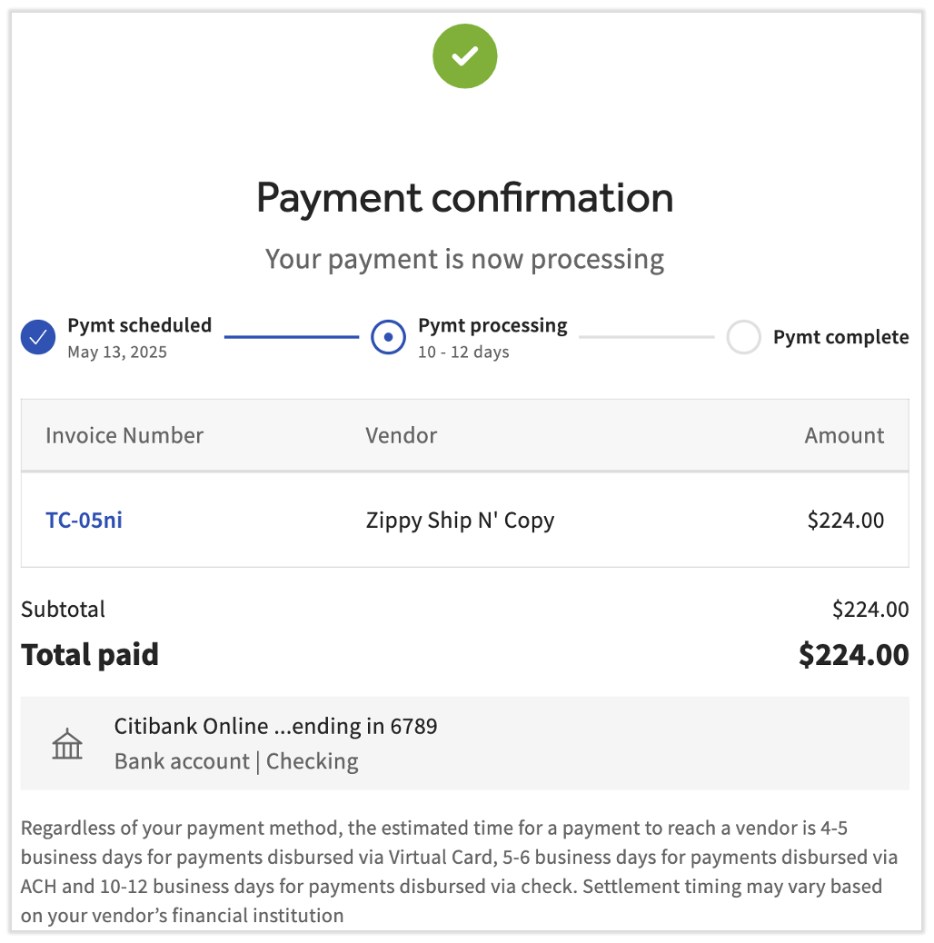934x943 pixels.
Task: Open invoice TC-05ni link
Action: pyautogui.click(x=84, y=521)
